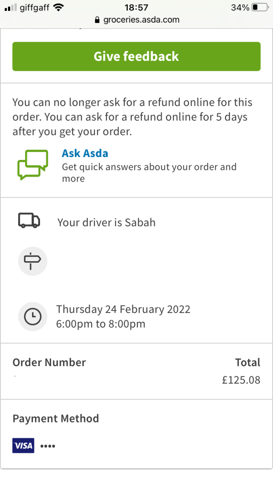273x486 pixels.
Task: Click the masked card number dots
Action: tap(48, 446)
